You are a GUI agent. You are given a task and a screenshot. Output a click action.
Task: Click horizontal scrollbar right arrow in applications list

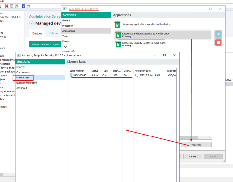(210, 137)
